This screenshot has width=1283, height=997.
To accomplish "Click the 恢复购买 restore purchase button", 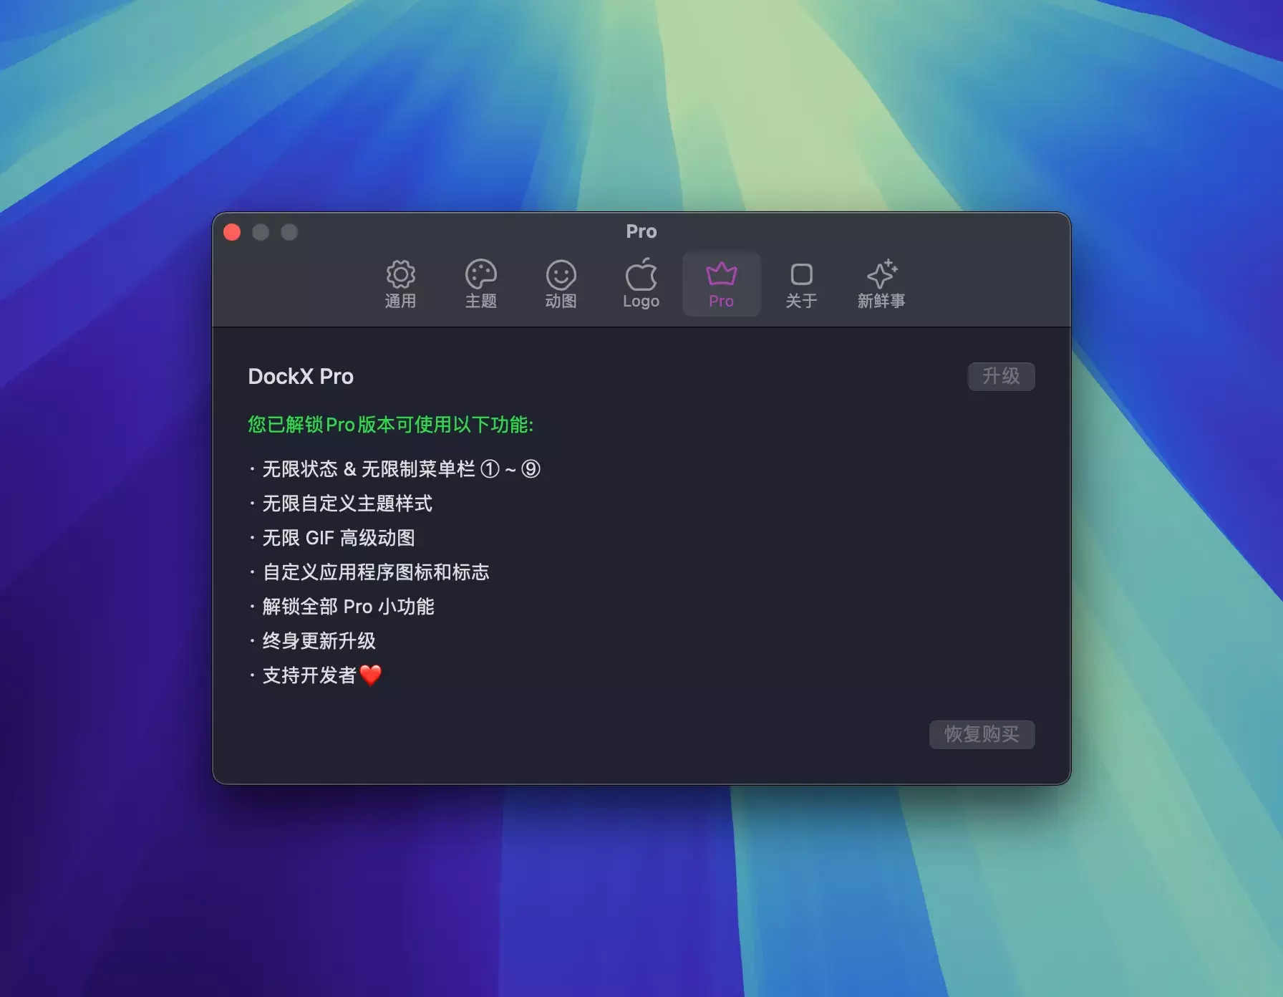I will coord(982,734).
